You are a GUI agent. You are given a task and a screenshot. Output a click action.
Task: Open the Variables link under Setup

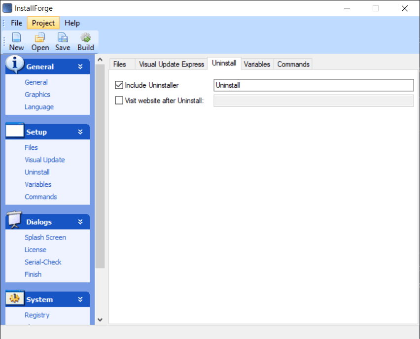38,184
